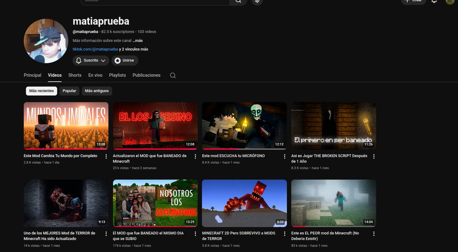Open the MUNDOS LIMINALES video thumbnail
The height and width of the screenshot is (252, 458).
pyautogui.click(x=66, y=126)
